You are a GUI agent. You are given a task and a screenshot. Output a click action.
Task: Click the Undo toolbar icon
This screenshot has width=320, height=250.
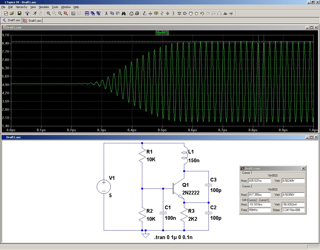[202, 13]
